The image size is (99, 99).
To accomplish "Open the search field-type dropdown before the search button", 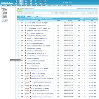I will pos(85,13).
